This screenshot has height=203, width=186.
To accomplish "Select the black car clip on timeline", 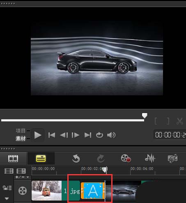I will [123, 191].
